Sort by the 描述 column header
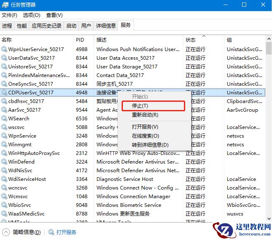This screenshot has height=239, width=273. click(139, 40)
